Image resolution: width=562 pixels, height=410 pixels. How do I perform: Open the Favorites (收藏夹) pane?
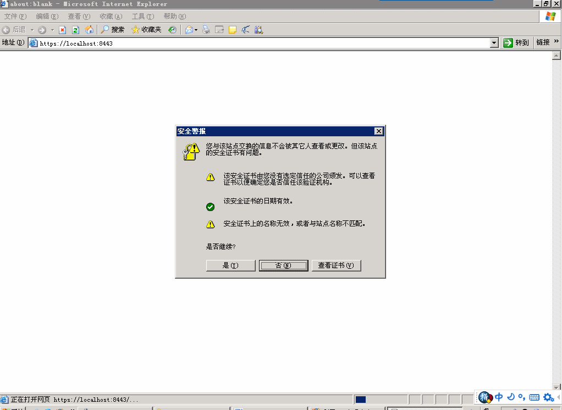click(x=146, y=30)
